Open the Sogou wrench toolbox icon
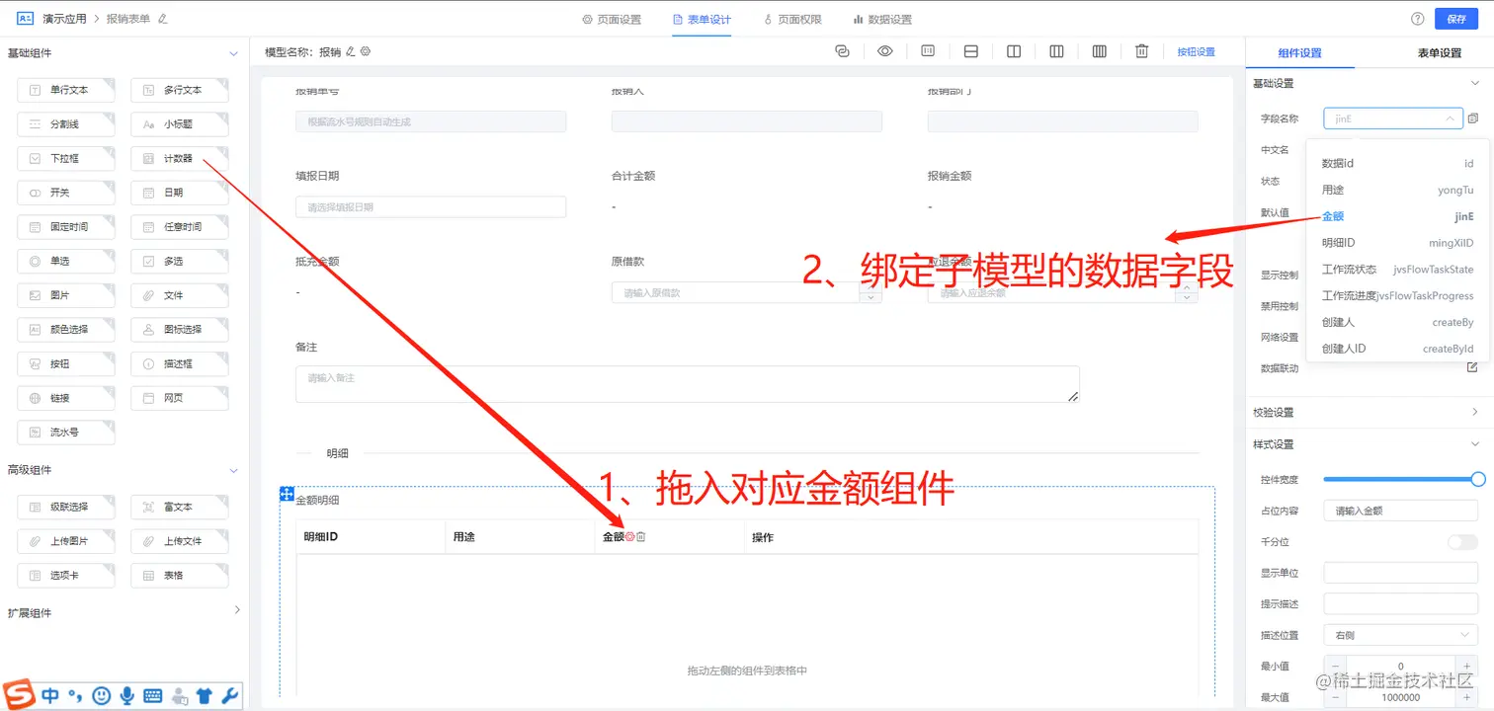1494x711 pixels. coord(230,696)
